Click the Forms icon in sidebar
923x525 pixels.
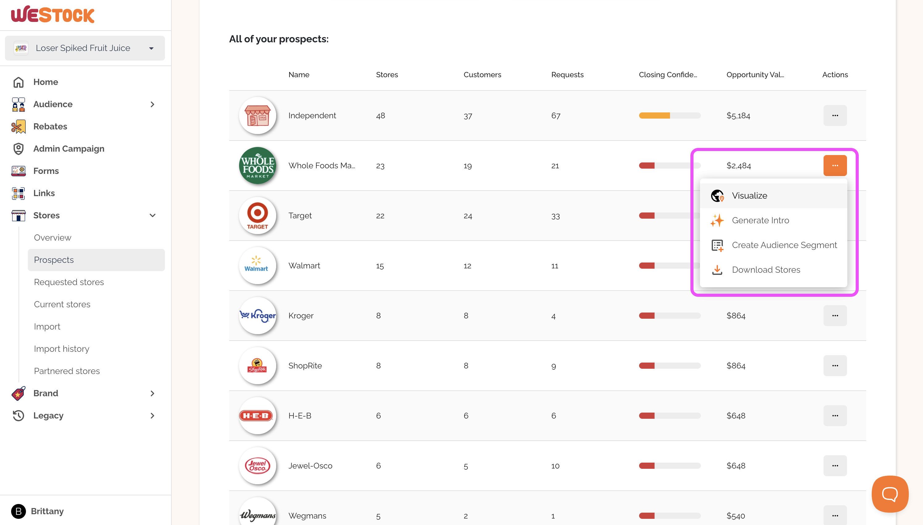click(19, 171)
